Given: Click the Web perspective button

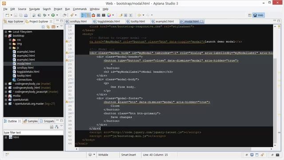Looking at the screenshot, I should click(x=258, y=16).
